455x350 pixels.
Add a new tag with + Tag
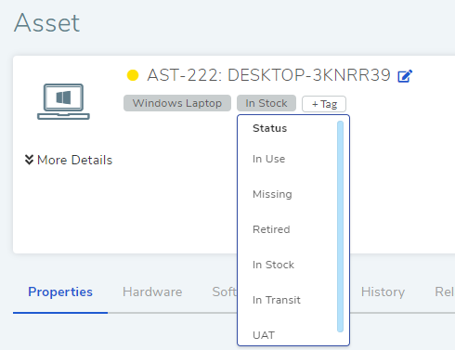pyautogui.click(x=324, y=104)
